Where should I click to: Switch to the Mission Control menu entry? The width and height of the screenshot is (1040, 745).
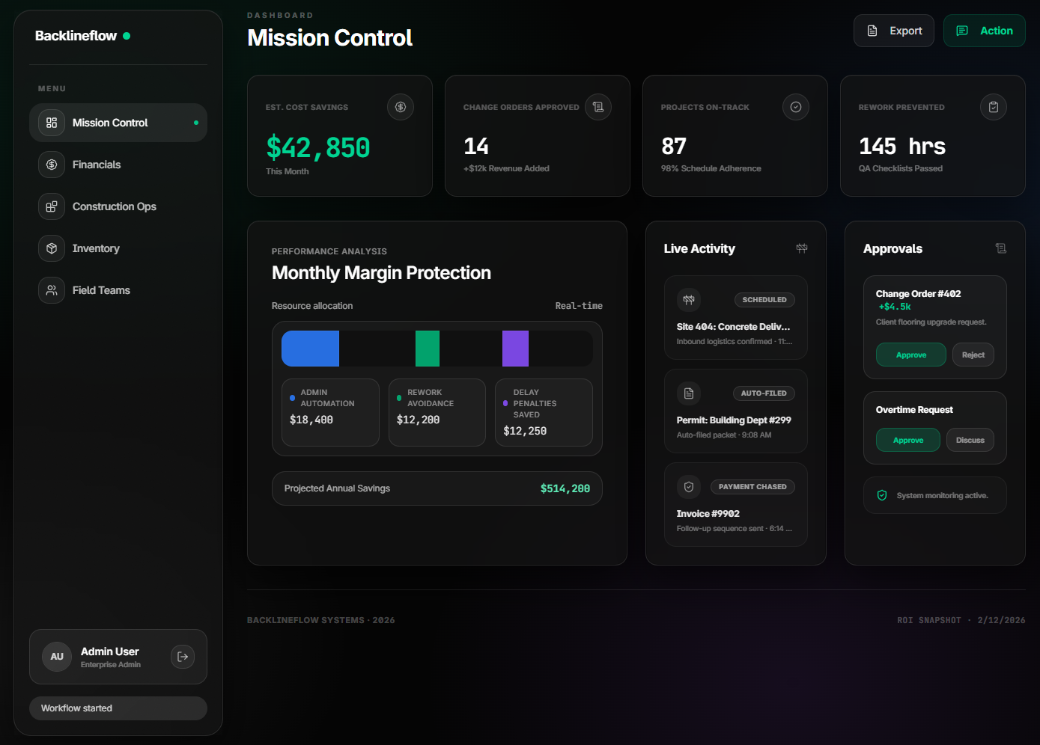110,123
